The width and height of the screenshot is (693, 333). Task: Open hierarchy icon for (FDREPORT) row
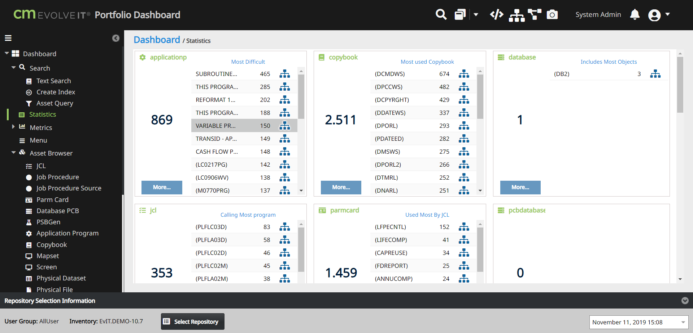pos(464,266)
